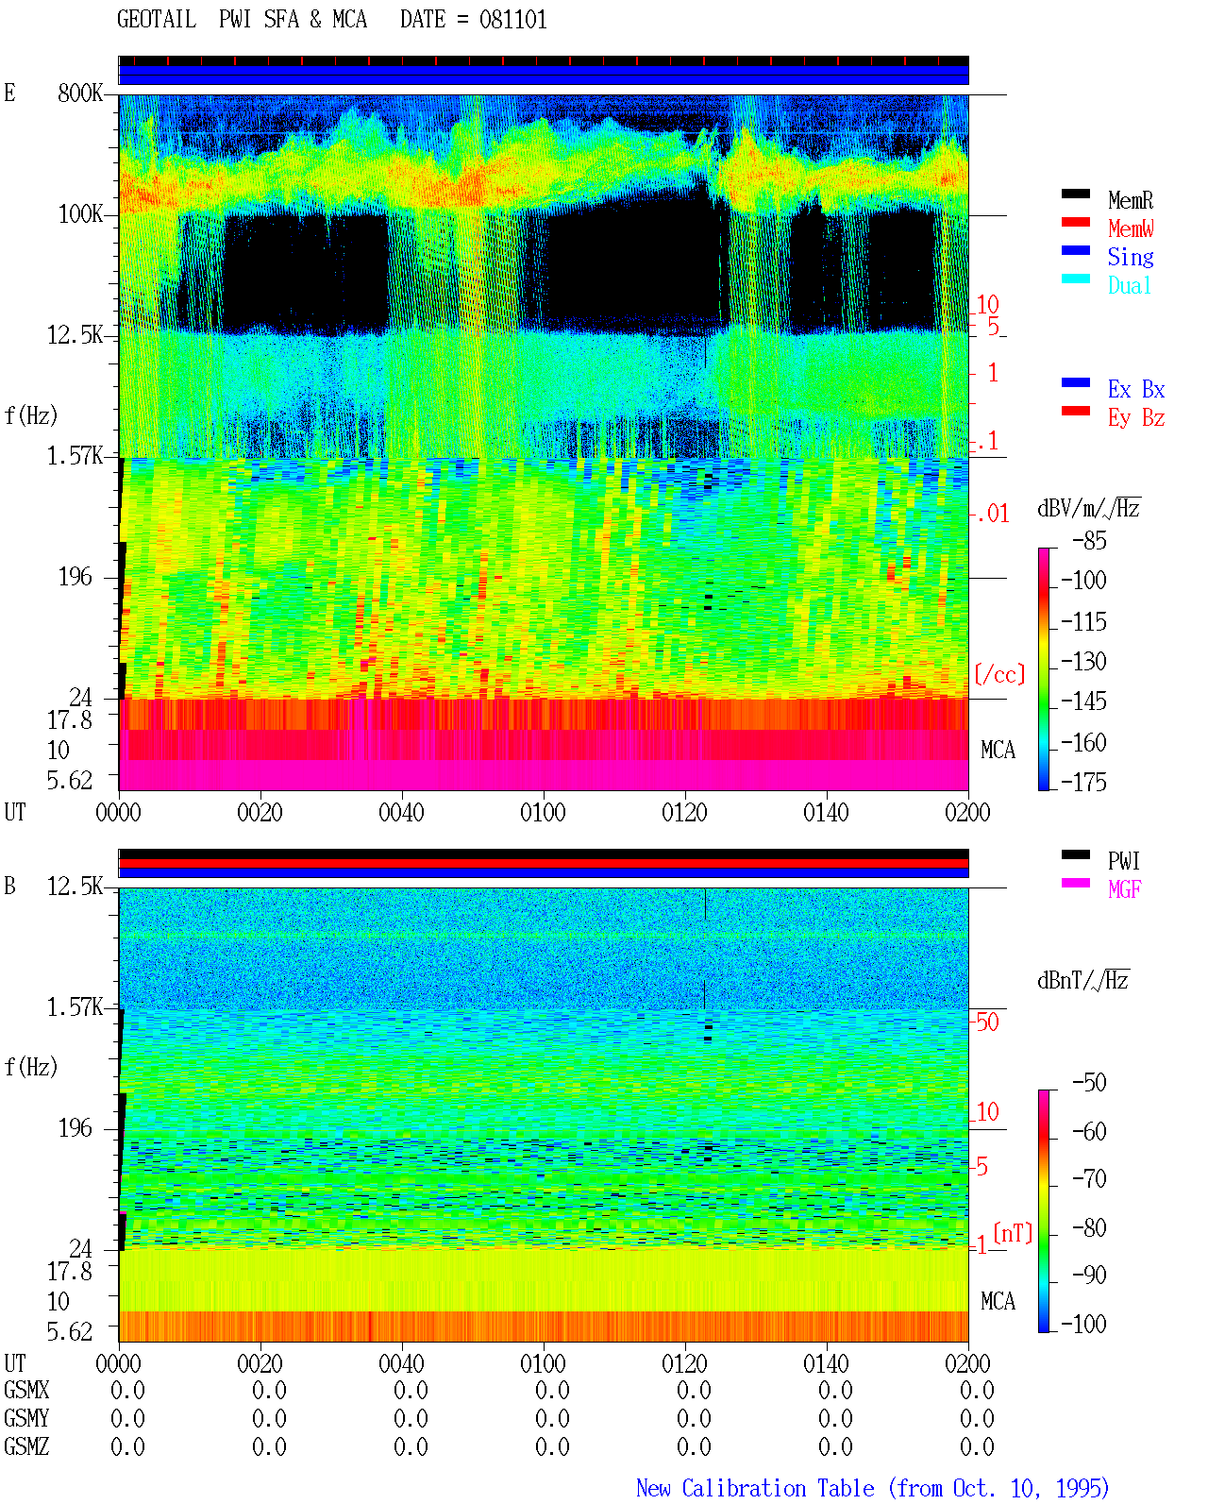This screenshot has height=1504, width=1208.
Task: Select the red [nT] unit label
Action: [1014, 1233]
